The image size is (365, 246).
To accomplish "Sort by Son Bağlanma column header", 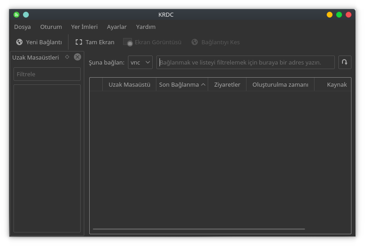I will pos(182,84).
